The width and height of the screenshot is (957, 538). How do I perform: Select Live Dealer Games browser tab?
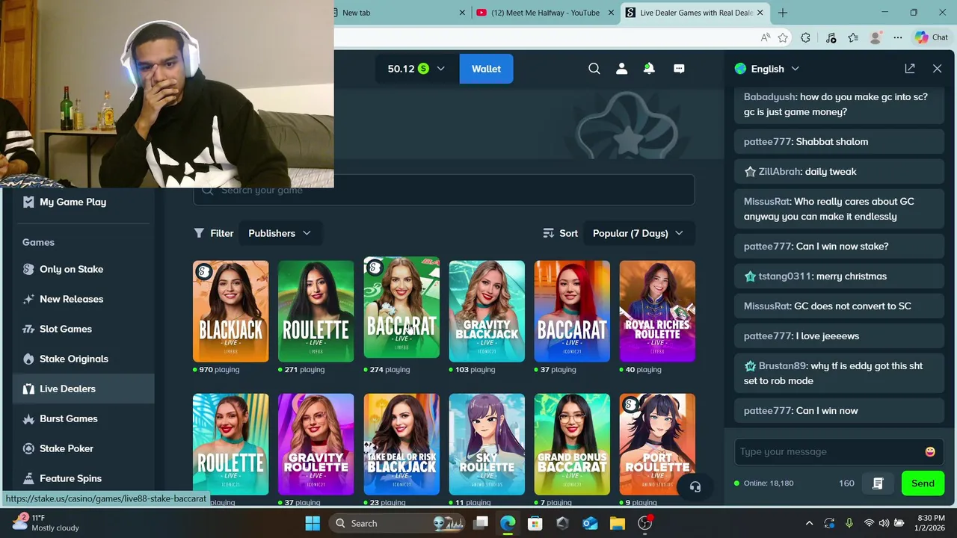pyautogui.click(x=695, y=13)
